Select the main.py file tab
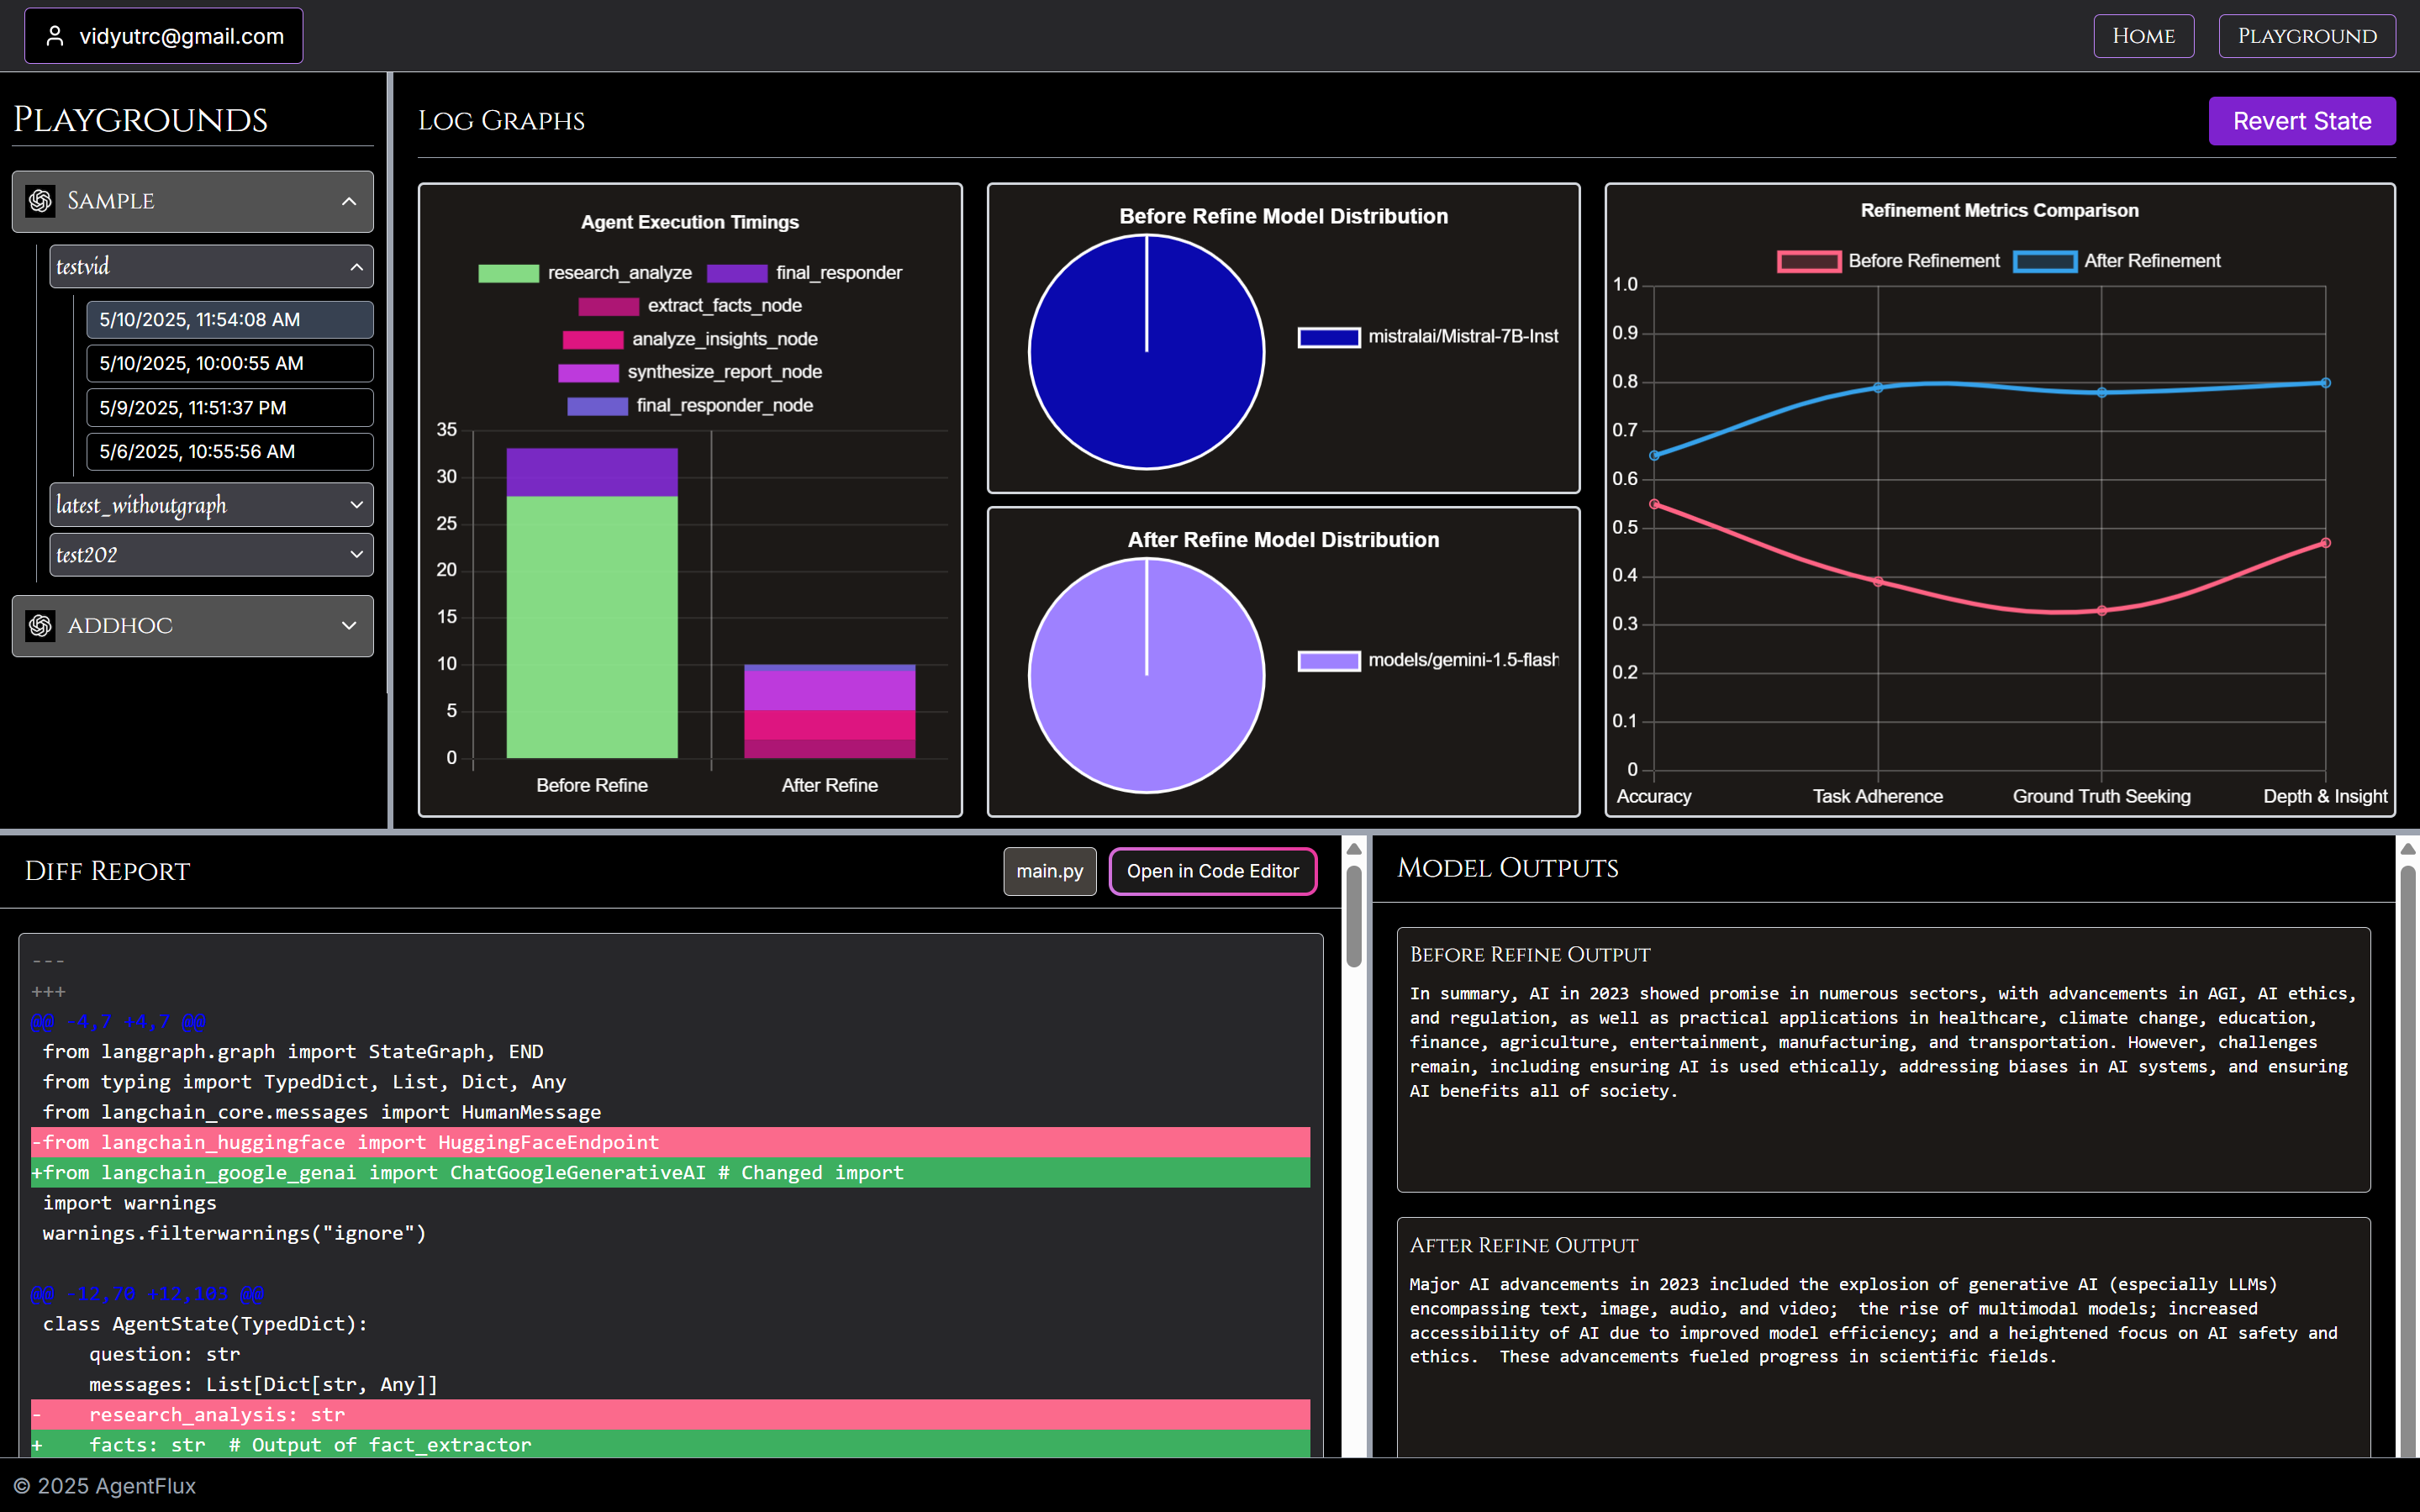Screen dimensions: 2420x1512 pos(1049,871)
